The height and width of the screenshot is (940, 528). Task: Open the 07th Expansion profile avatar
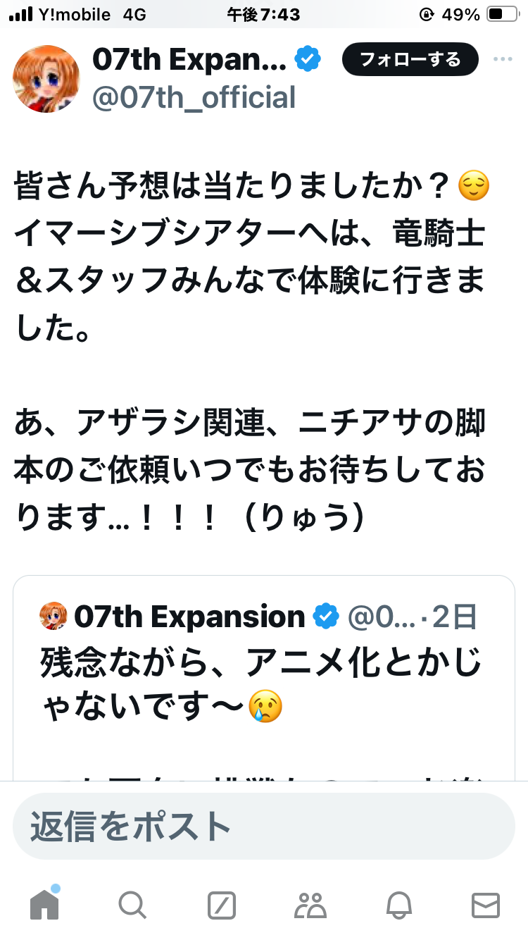coord(46,79)
